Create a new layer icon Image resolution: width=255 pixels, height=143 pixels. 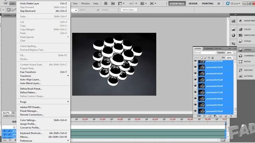click(226, 116)
